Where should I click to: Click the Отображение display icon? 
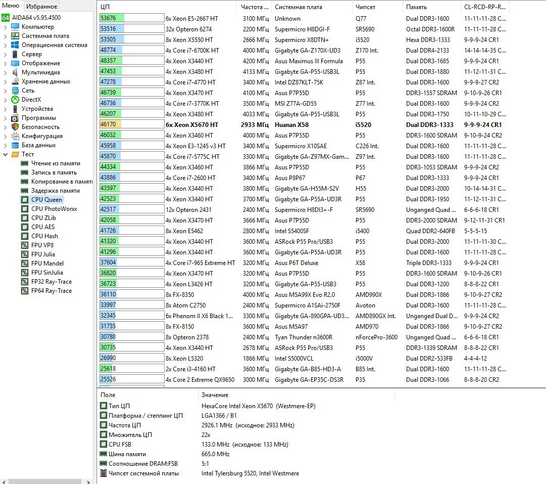click(x=15, y=63)
